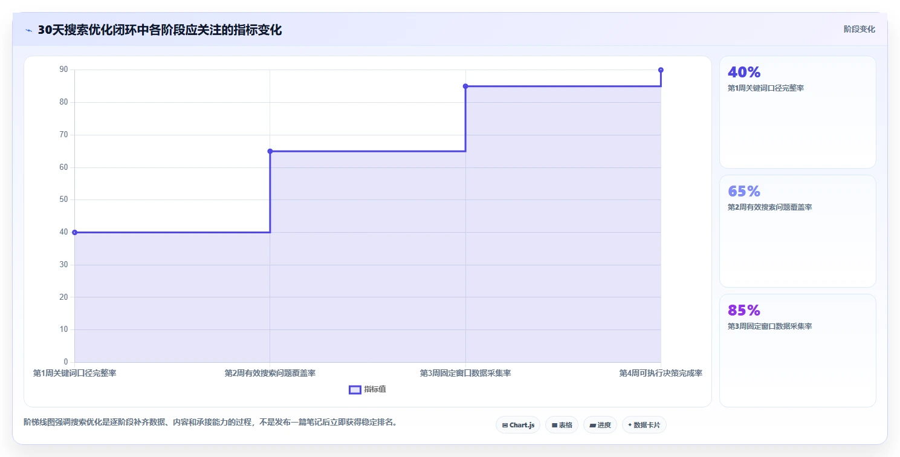Open the 85% 第3周固定窗口数据采集率 card

(797, 350)
